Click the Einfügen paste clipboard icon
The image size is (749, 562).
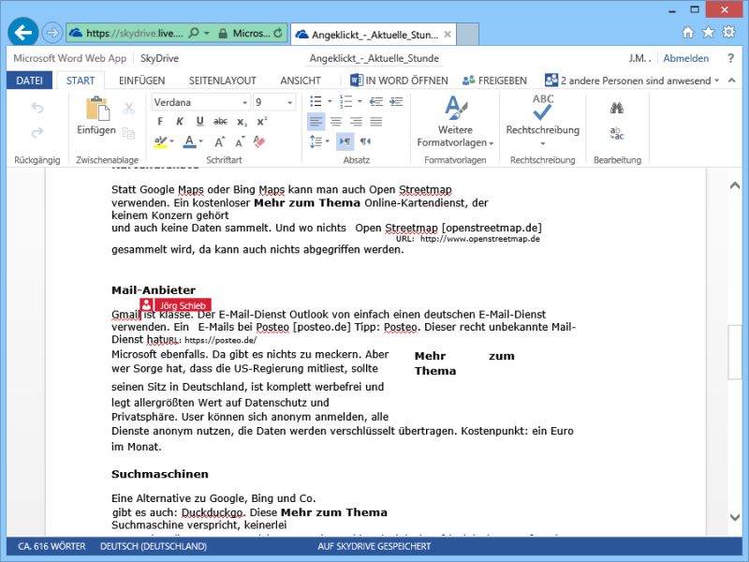click(x=97, y=109)
